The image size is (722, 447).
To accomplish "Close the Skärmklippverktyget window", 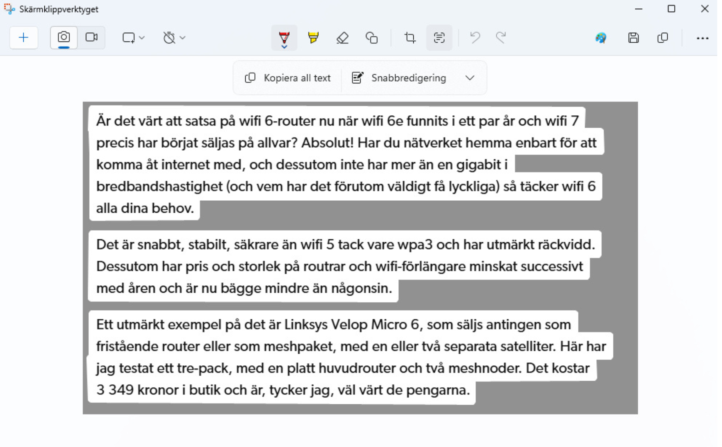I will tap(705, 9).
